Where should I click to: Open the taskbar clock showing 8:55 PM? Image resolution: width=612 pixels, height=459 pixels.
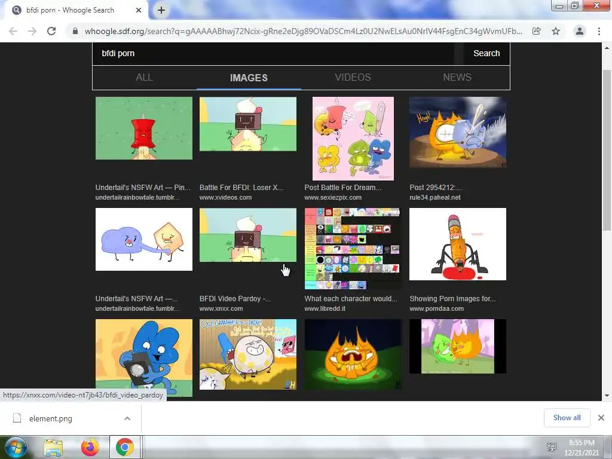(x=582, y=447)
